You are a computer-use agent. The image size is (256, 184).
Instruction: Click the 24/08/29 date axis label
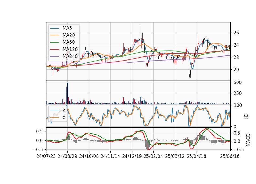pyautogui.click(x=67, y=156)
